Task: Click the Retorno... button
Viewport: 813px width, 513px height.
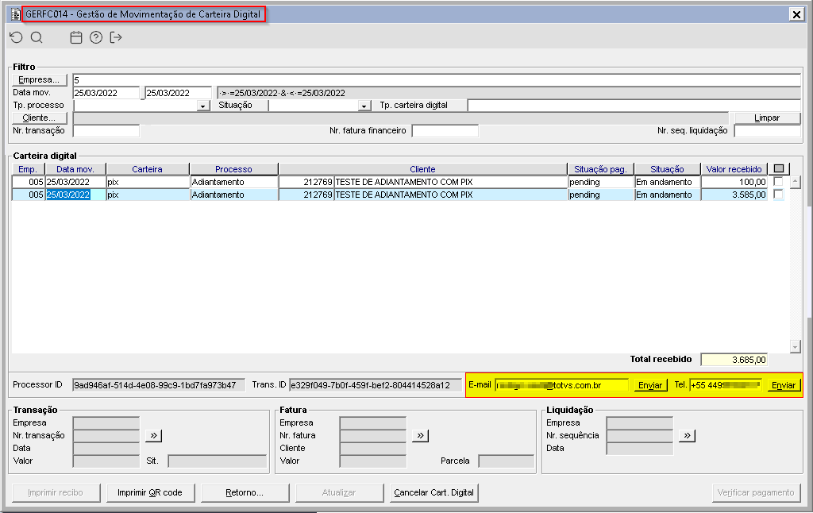Action: [x=245, y=493]
